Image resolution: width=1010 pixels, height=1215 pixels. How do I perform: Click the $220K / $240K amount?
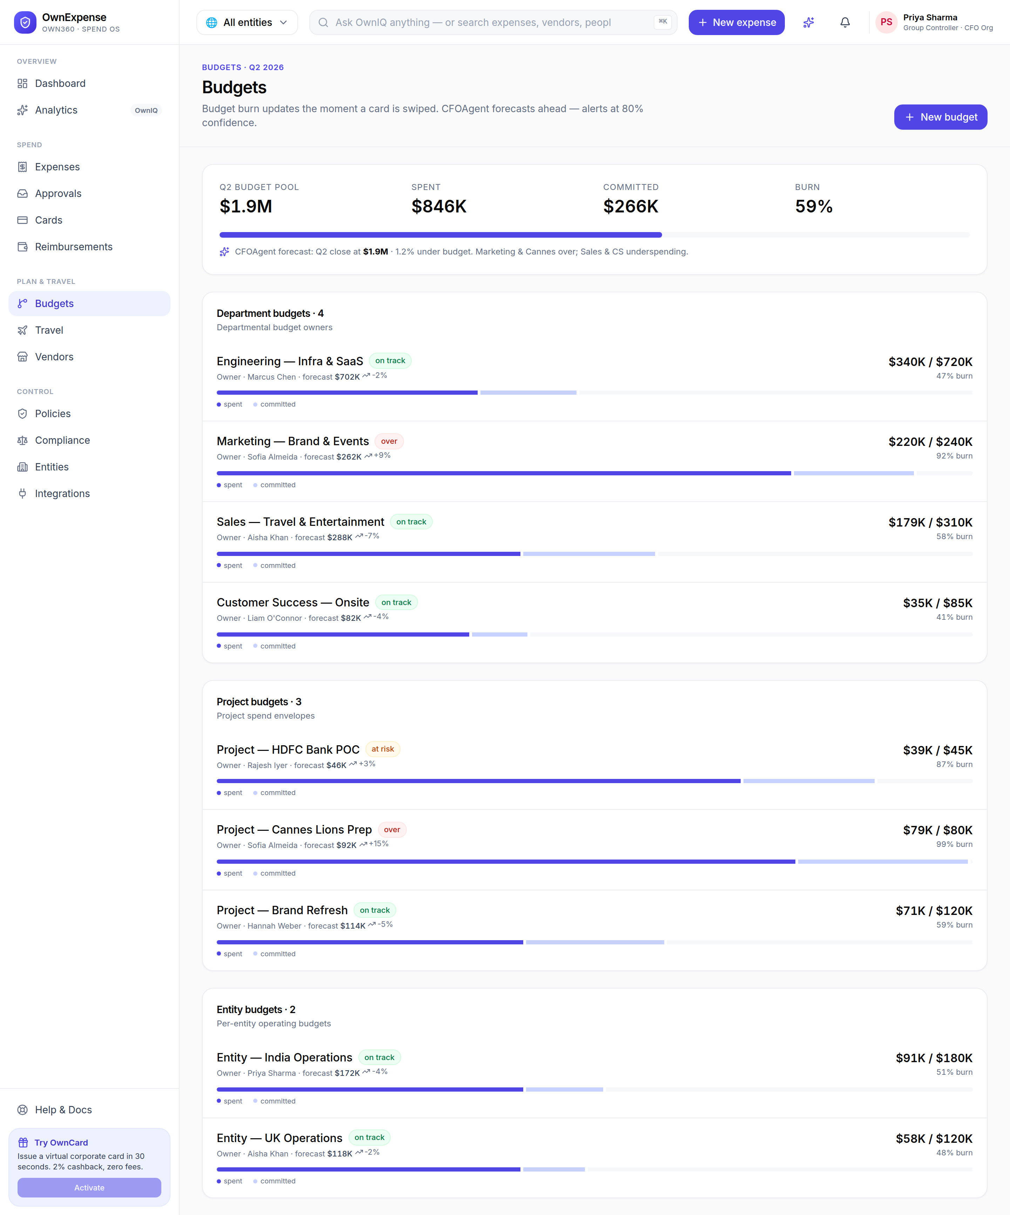930,441
